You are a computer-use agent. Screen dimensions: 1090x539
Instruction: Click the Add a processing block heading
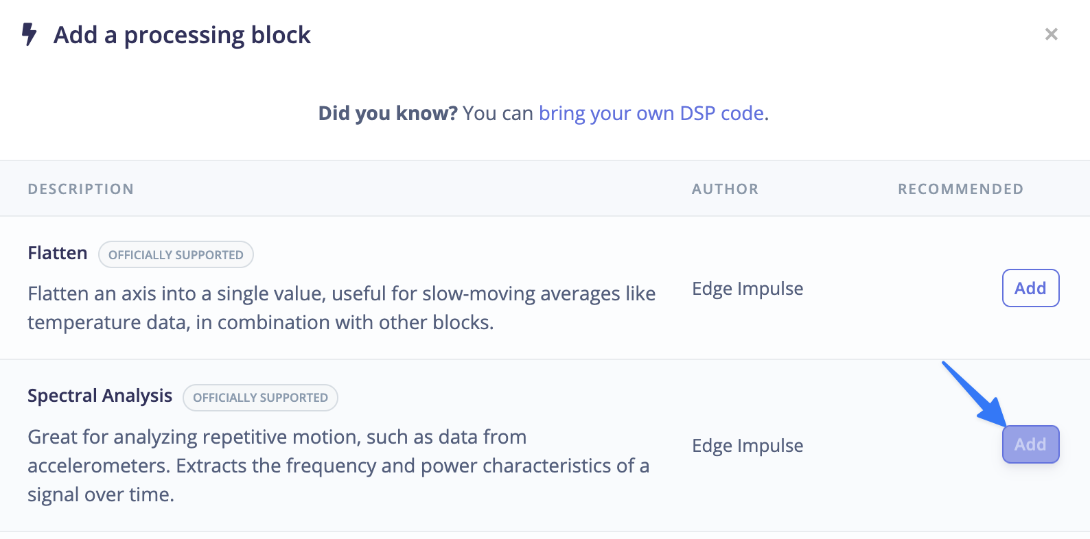pos(182,35)
